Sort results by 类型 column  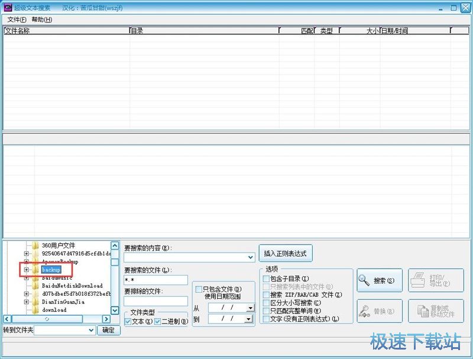327,31
